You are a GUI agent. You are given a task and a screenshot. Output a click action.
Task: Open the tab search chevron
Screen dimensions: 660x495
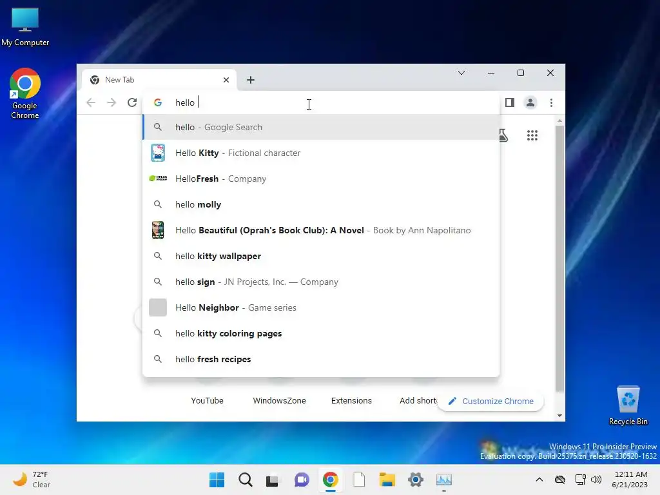coord(461,73)
